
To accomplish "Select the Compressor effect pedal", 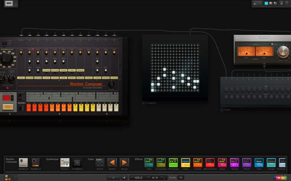I will 161,162.
